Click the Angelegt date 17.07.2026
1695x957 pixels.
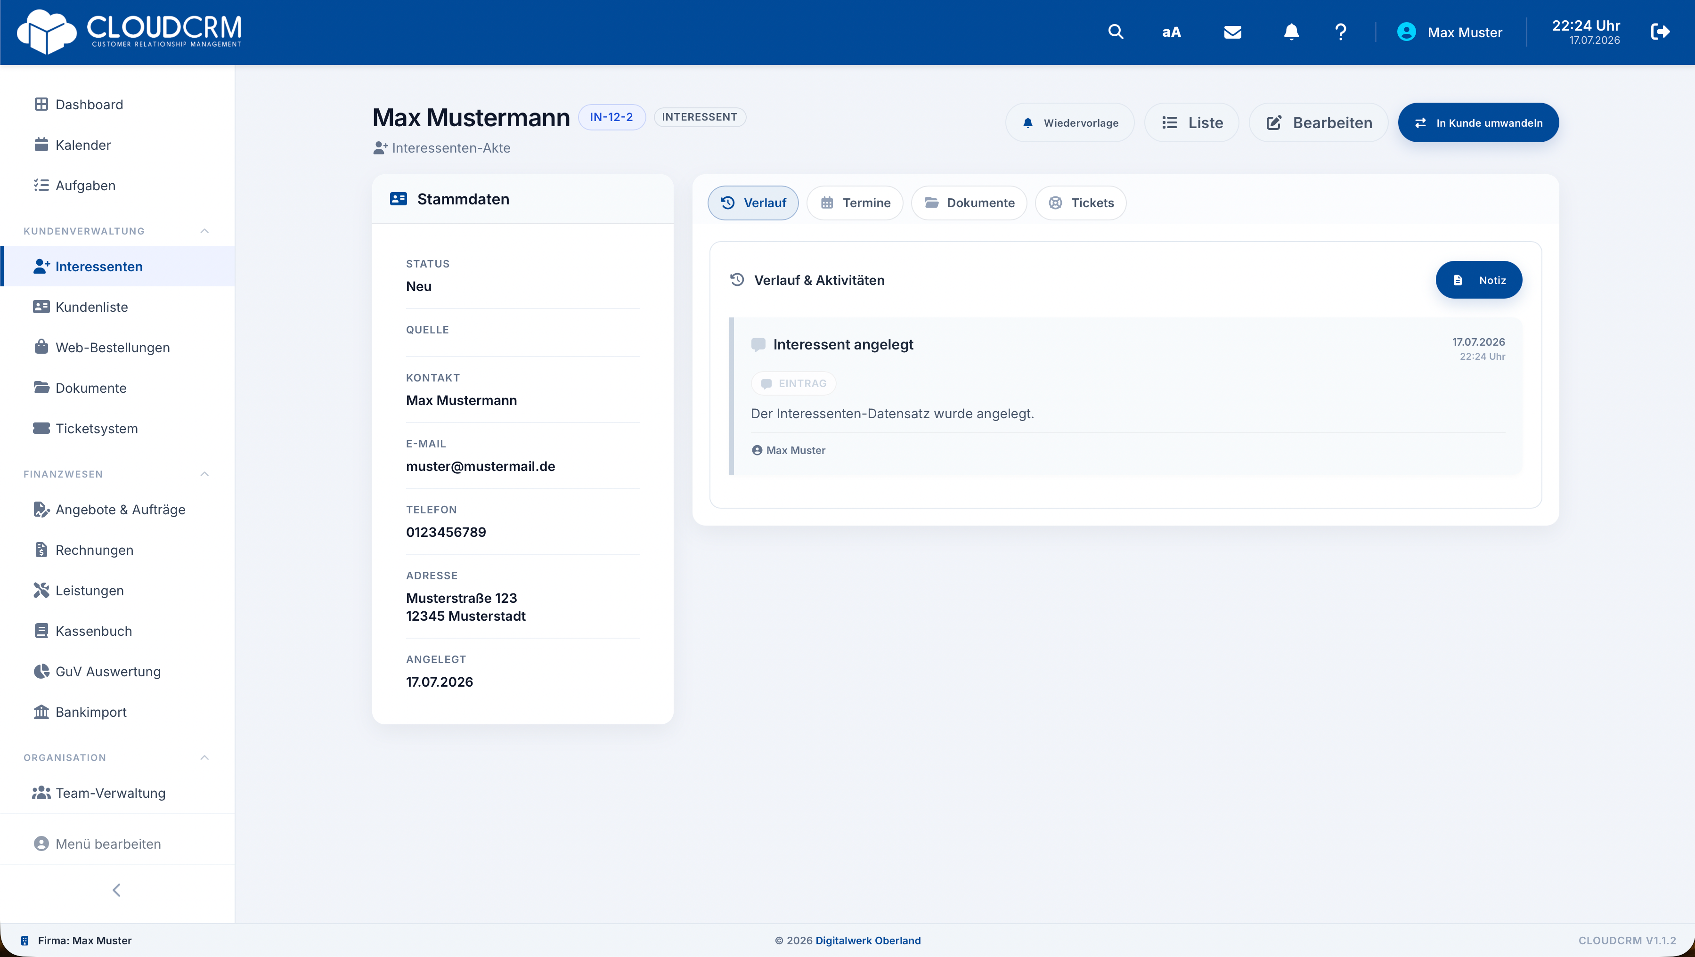click(439, 681)
